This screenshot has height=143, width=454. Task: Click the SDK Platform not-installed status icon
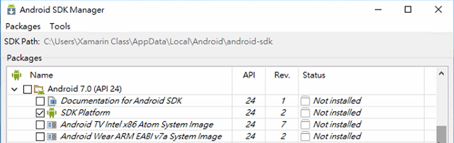(305, 113)
